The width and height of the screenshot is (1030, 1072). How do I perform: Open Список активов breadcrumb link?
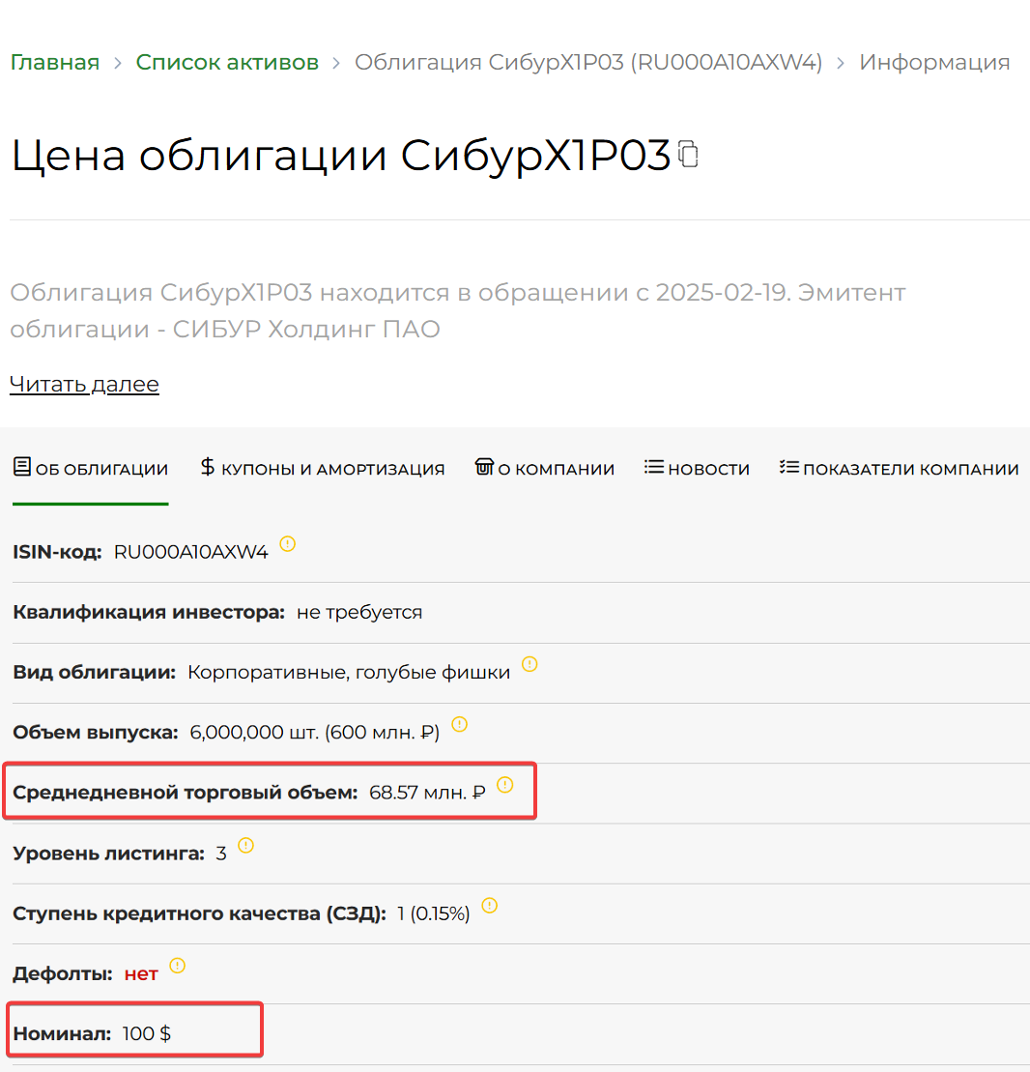pos(227,62)
